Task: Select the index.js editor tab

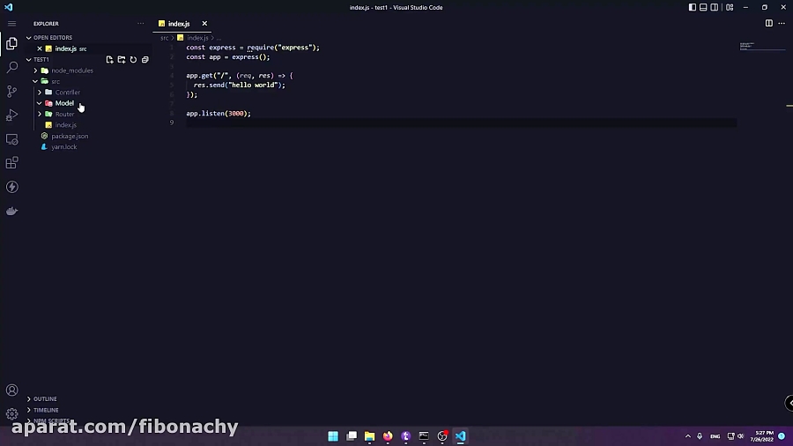Action: pyautogui.click(x=179, y=24)
